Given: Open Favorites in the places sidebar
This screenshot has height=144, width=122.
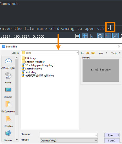Looking at the screenshot, I should coord(8,121).
